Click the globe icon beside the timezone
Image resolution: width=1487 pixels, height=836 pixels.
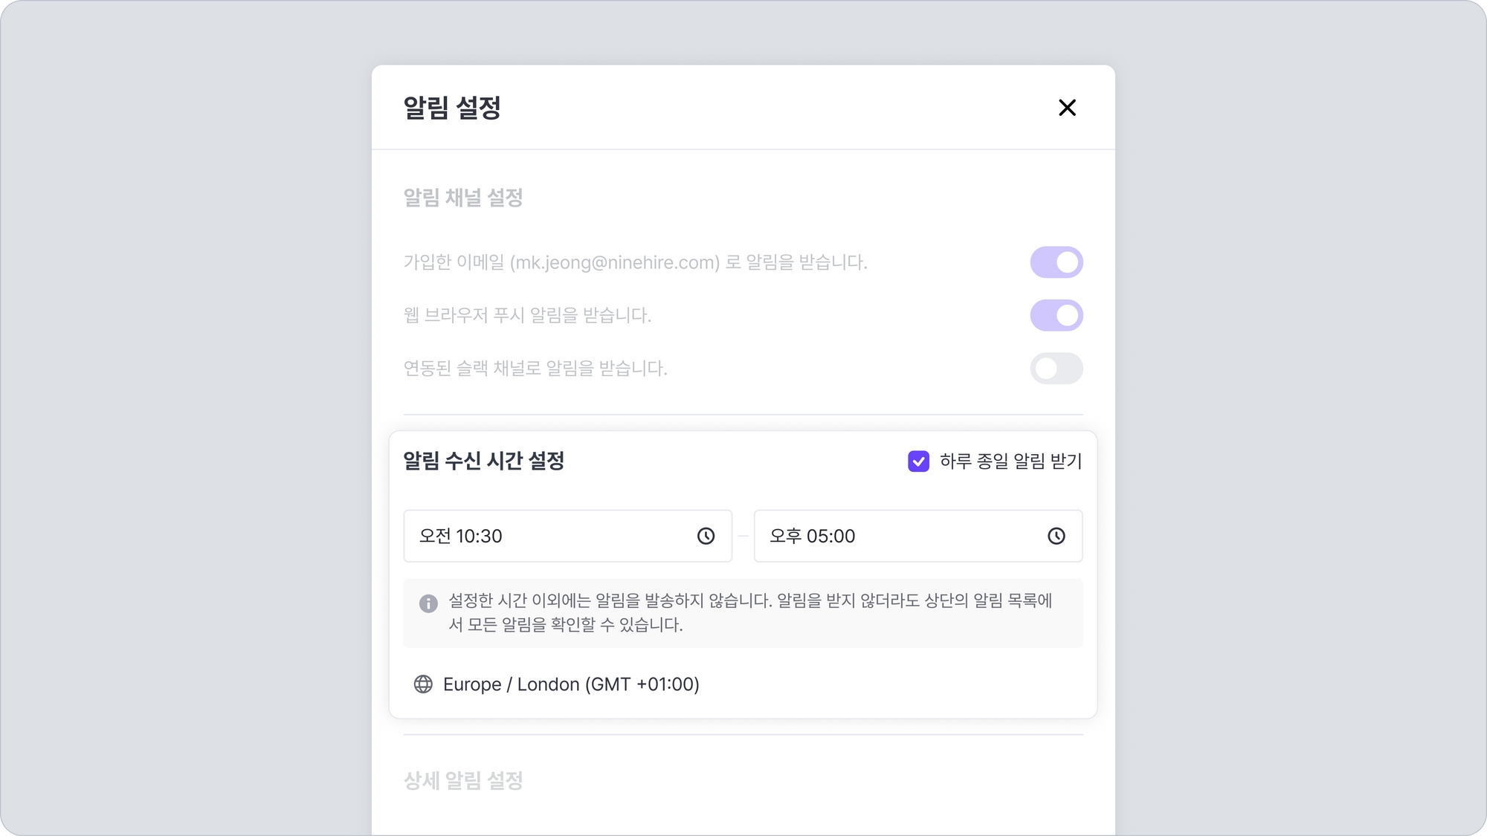(x=423, y=684)
